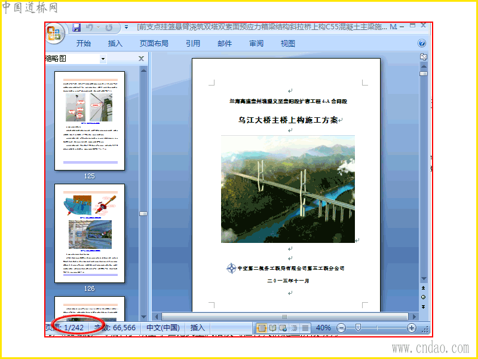The image size is (478, 359).
Task: Click language 中文(中国) in status bar
Action: point(163,327)
